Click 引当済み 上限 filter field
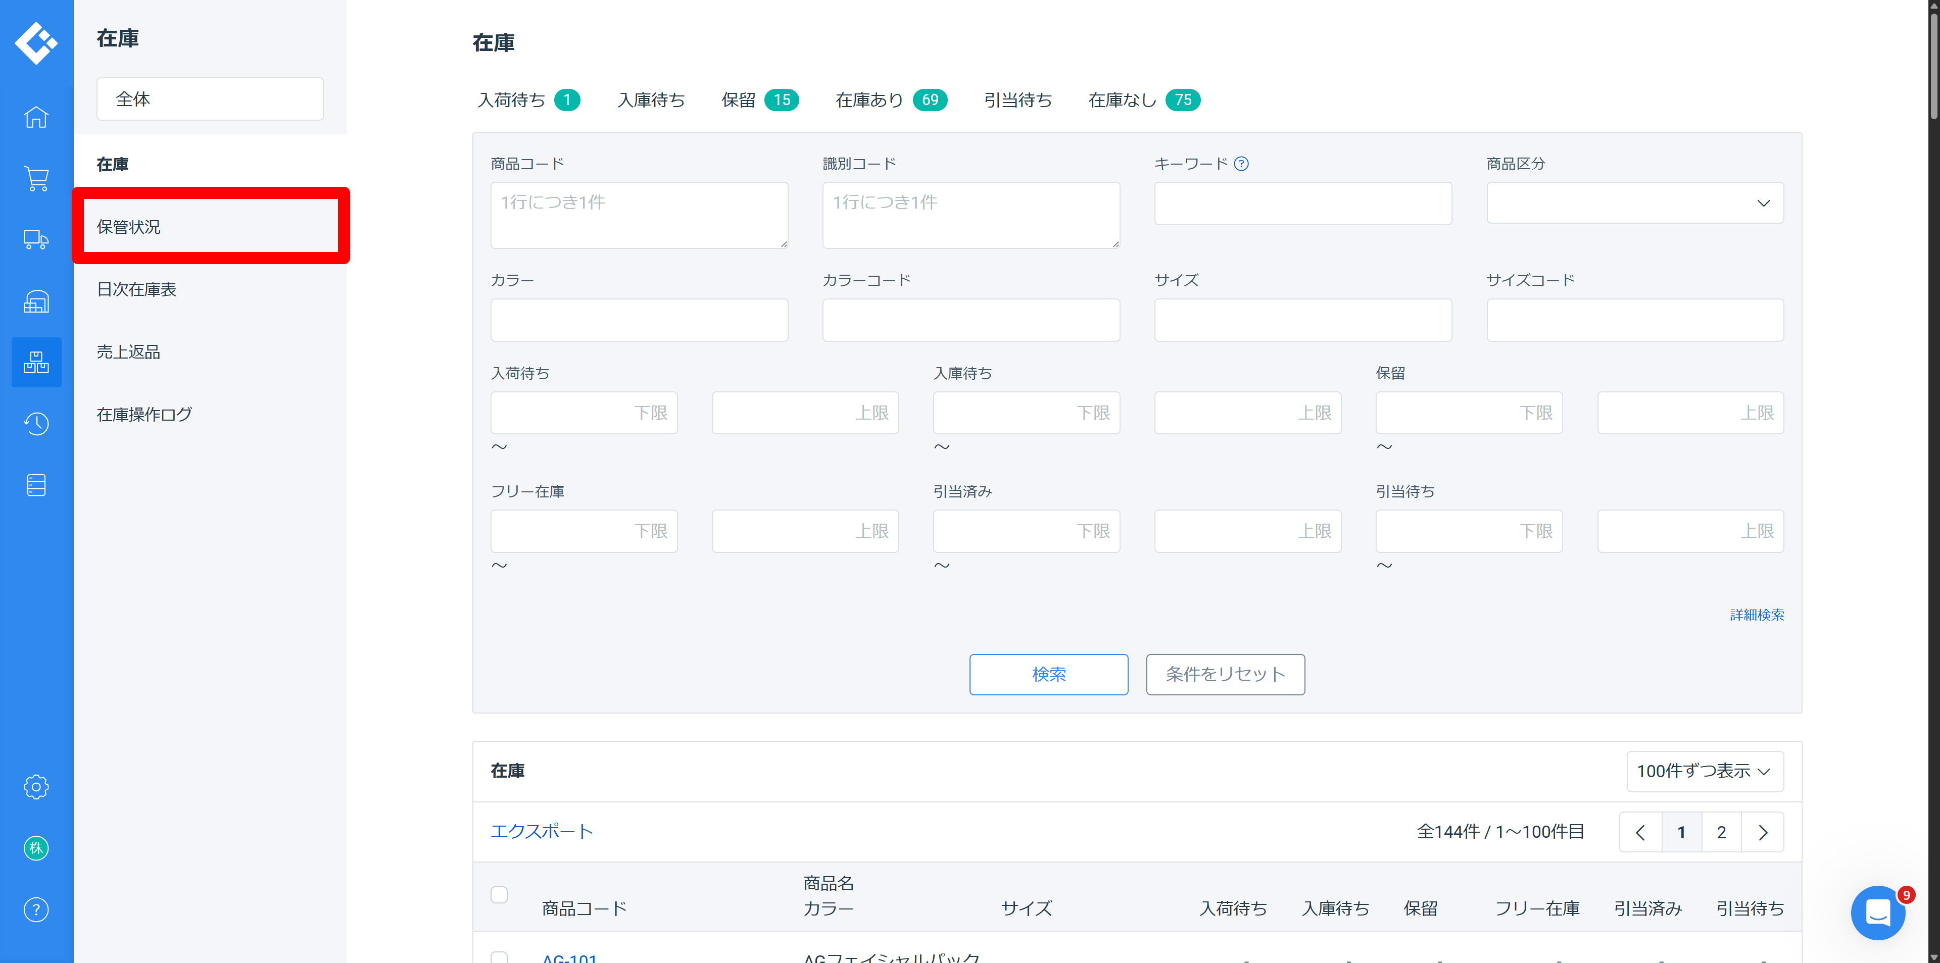Image resolution: width=1940 pixels, height=963 pixels. (1248, 531)
